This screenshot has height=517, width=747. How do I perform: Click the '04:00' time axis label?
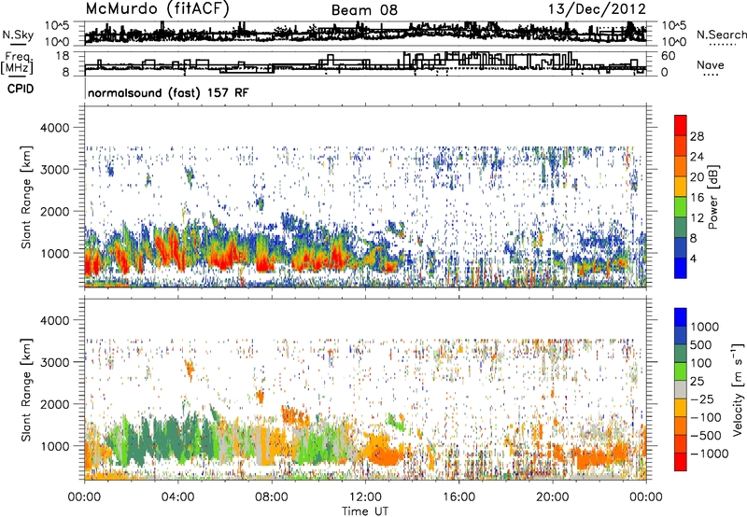click(x=178, y=497)
